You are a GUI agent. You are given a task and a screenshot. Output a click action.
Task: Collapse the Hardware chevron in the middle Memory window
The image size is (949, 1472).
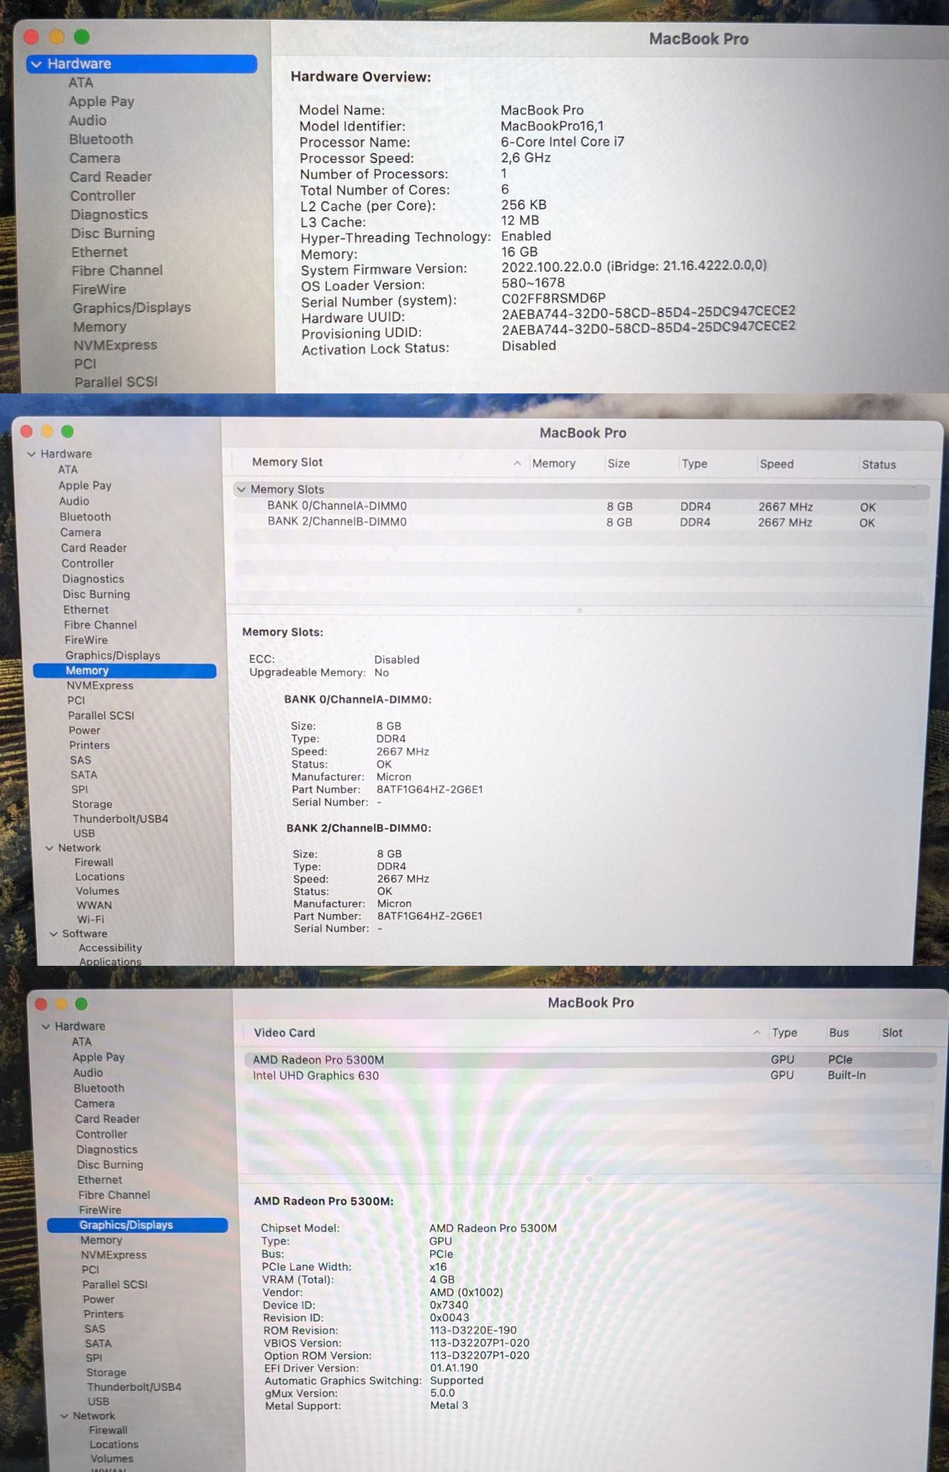click(31, 454)
